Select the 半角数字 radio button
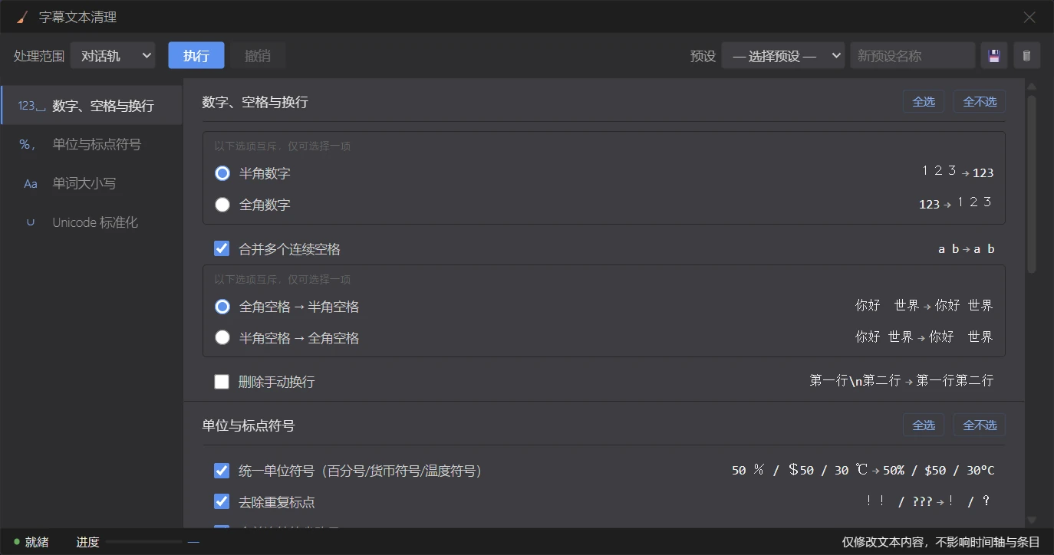Image resolution: width=1054 pixels, height=555 pixels. pyautogui.click(x=222, y=173)
